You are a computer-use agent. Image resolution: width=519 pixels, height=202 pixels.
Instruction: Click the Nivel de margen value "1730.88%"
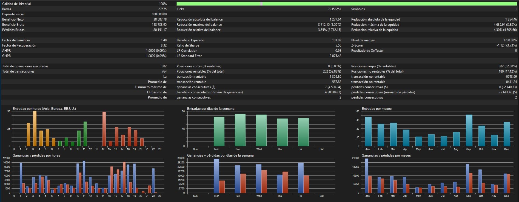coord(510,40)
